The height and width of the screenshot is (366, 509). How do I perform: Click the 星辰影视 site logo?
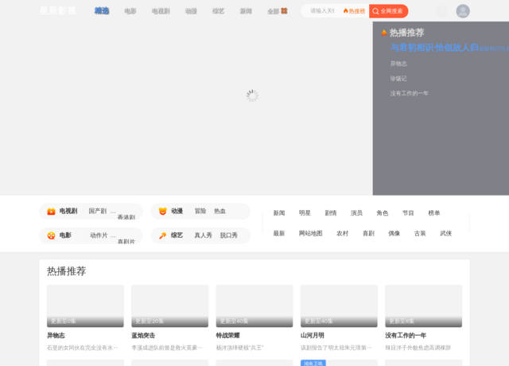coord(58,10)
